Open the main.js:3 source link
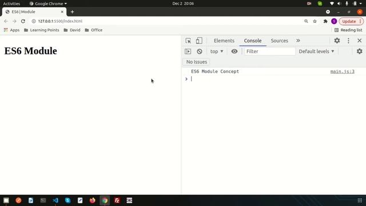Screen dimensions: 366x206 (342, 72)
